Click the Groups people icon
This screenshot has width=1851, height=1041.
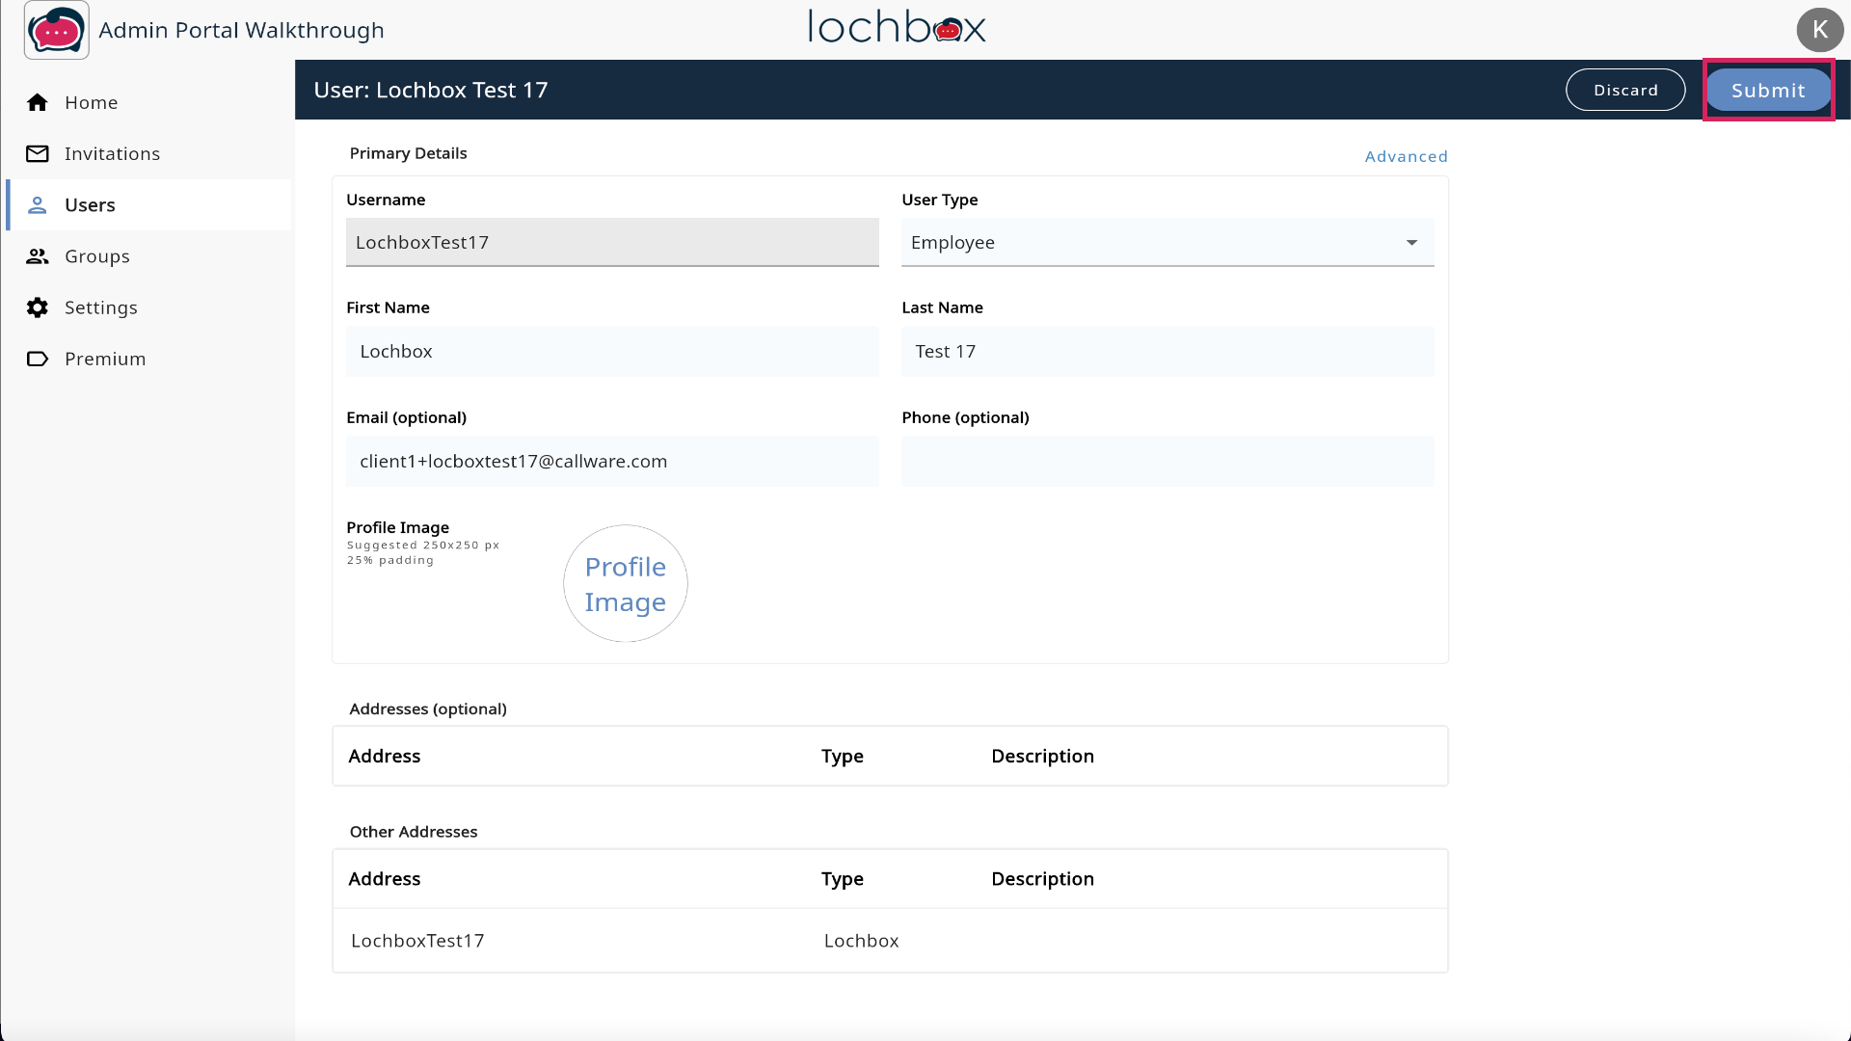(x=38, y=256)
